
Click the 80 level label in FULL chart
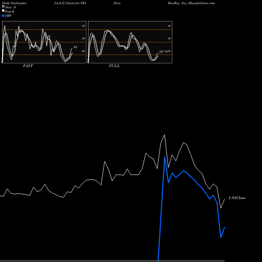click(169, 26)
